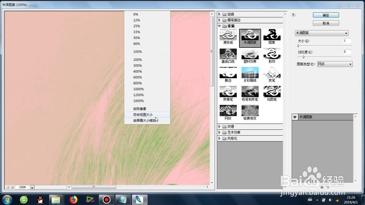Open the screen recorder taskbar icon
This screenshot has width=365, height=205.
[106, 200]
